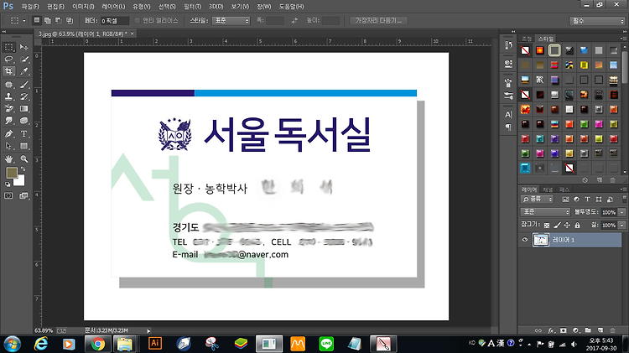Screen dimensions: 629x353
Task: Toggle lock all padlock
Action: [577, 226]
